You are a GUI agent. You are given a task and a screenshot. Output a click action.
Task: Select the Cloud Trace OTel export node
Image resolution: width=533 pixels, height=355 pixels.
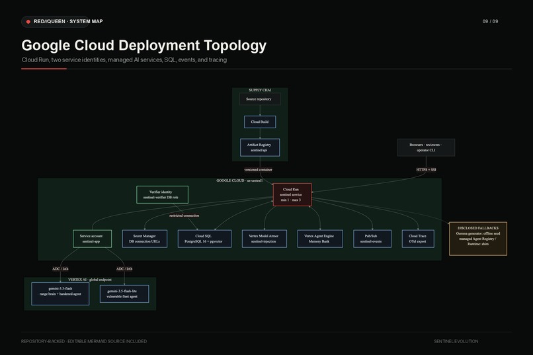tap(418, 239)
